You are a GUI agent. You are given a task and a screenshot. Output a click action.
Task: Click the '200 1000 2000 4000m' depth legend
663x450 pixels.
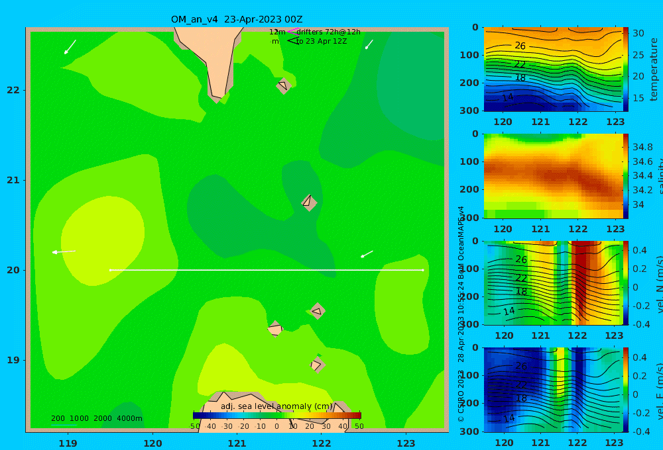pyautogui.click(x=96, y=418)
